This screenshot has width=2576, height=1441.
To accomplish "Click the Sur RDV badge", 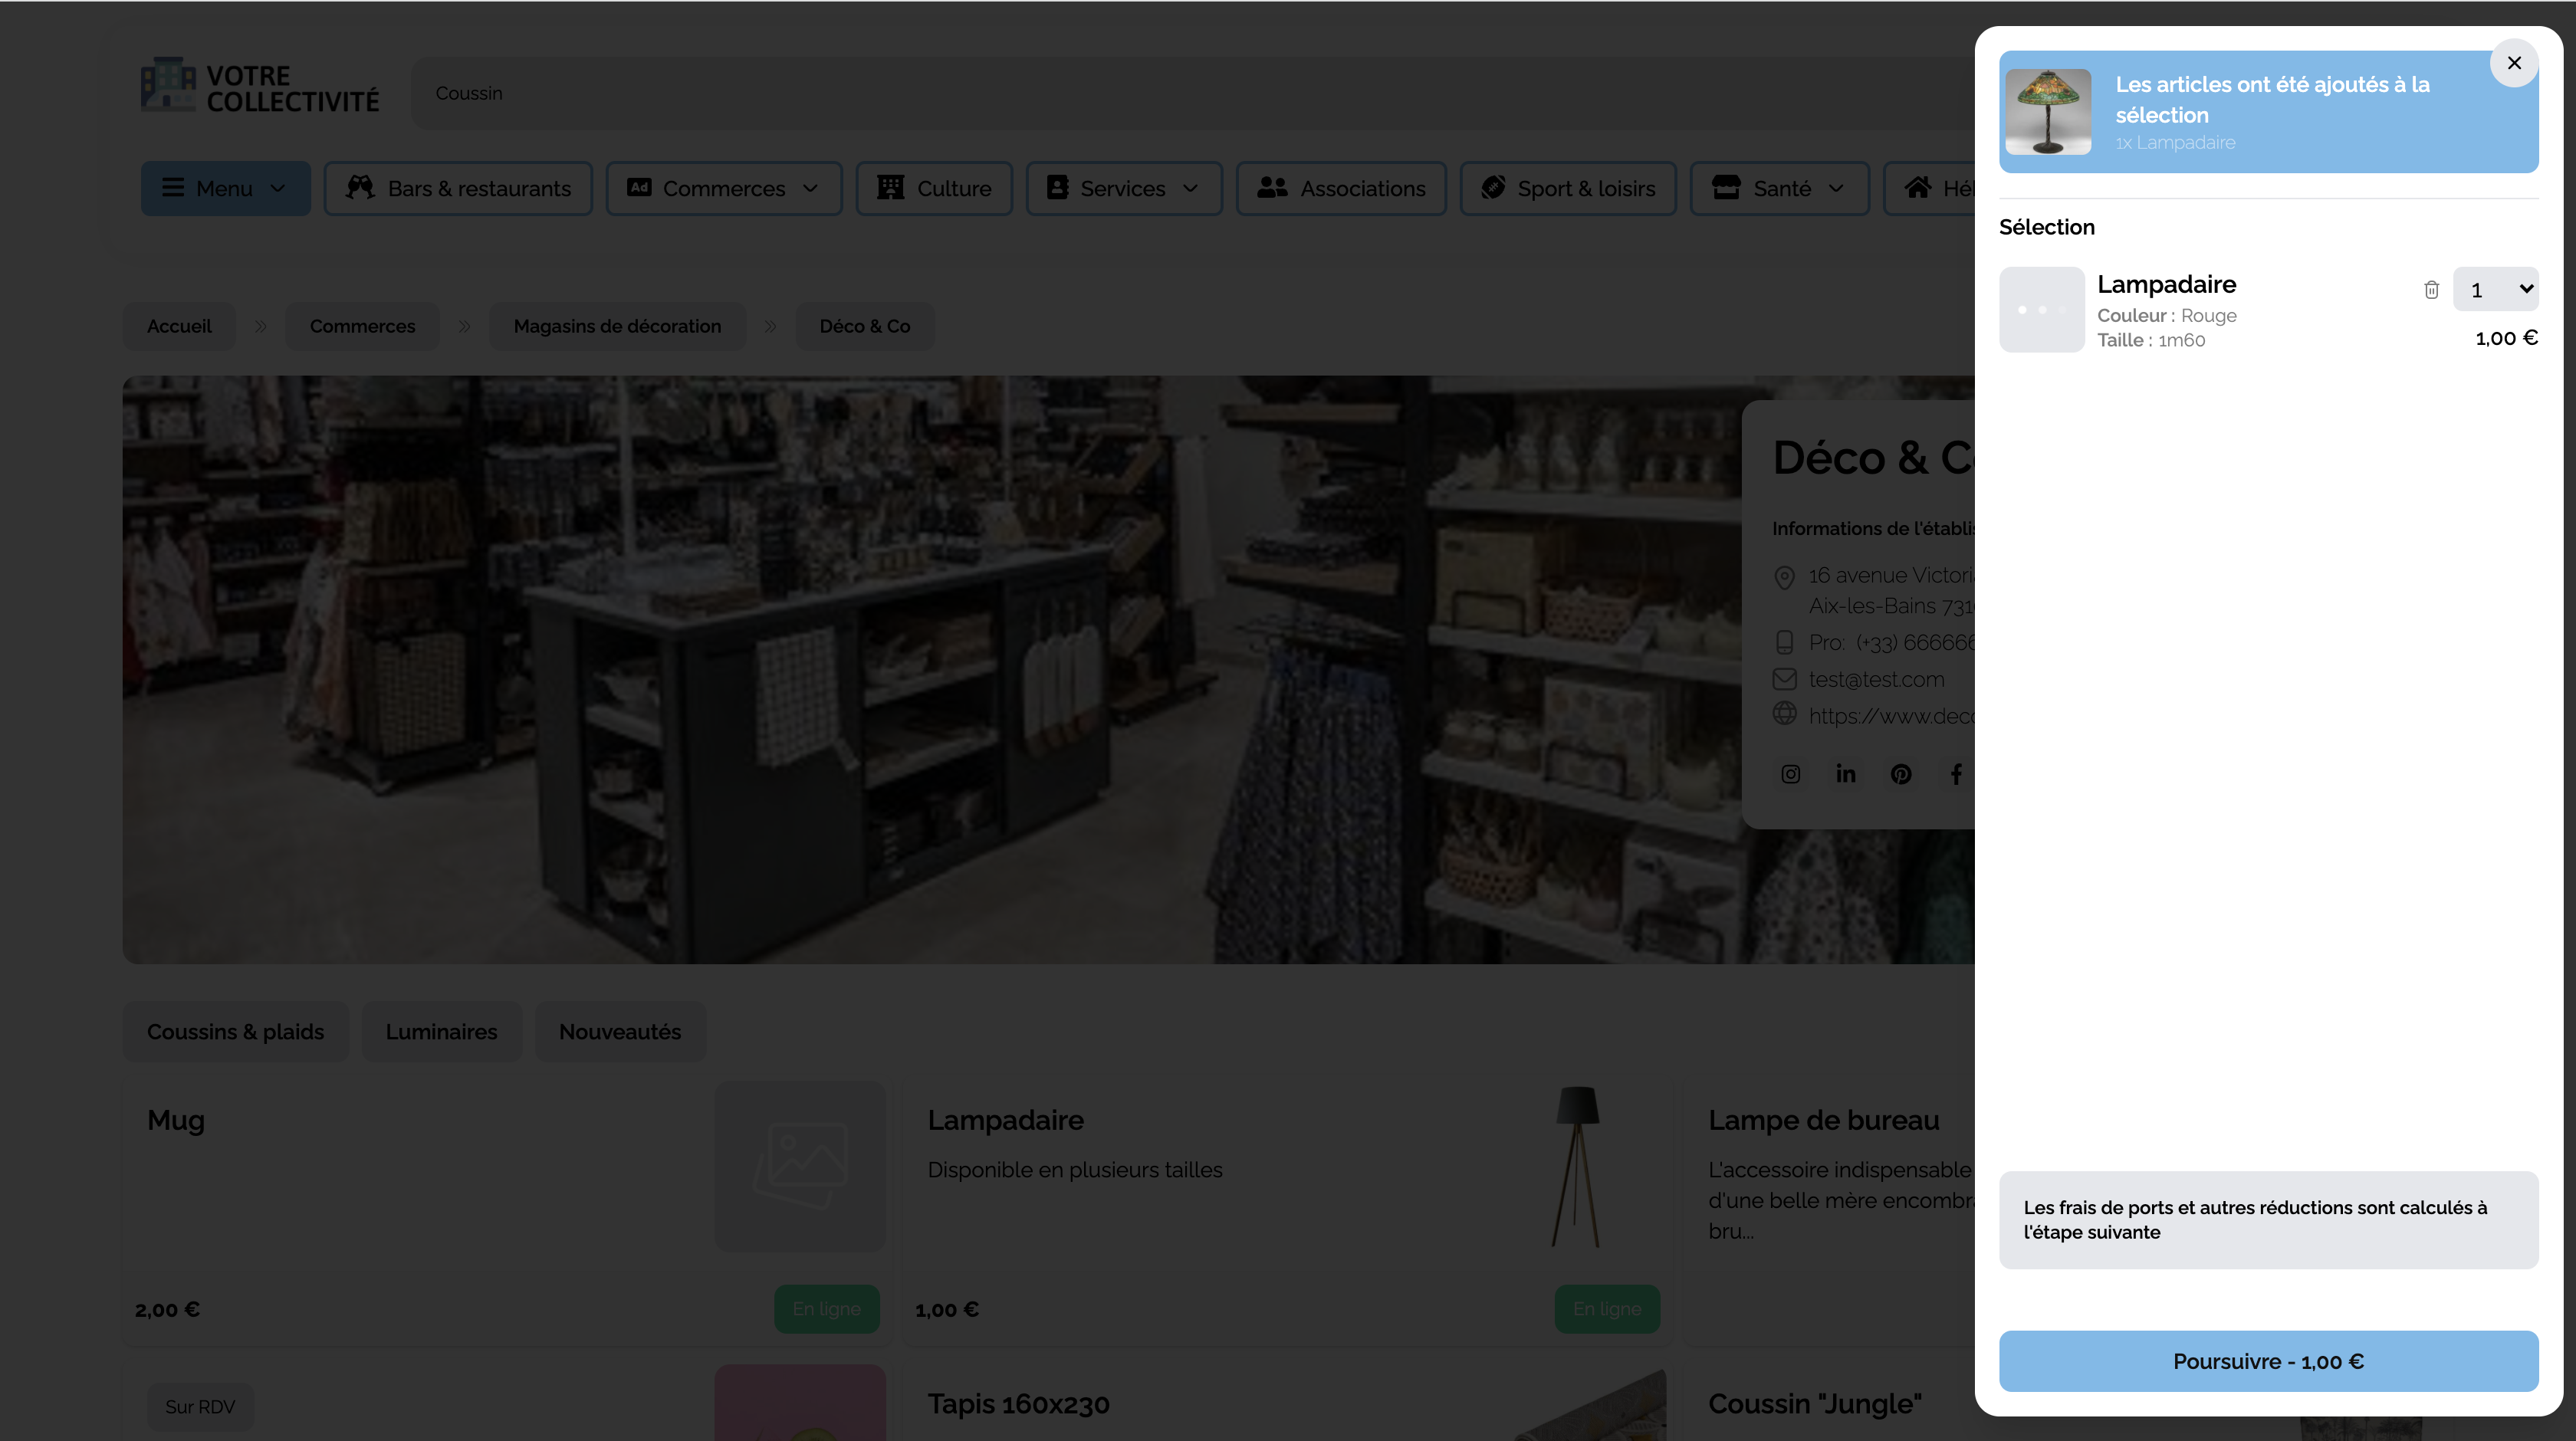I will [200, 1407].
